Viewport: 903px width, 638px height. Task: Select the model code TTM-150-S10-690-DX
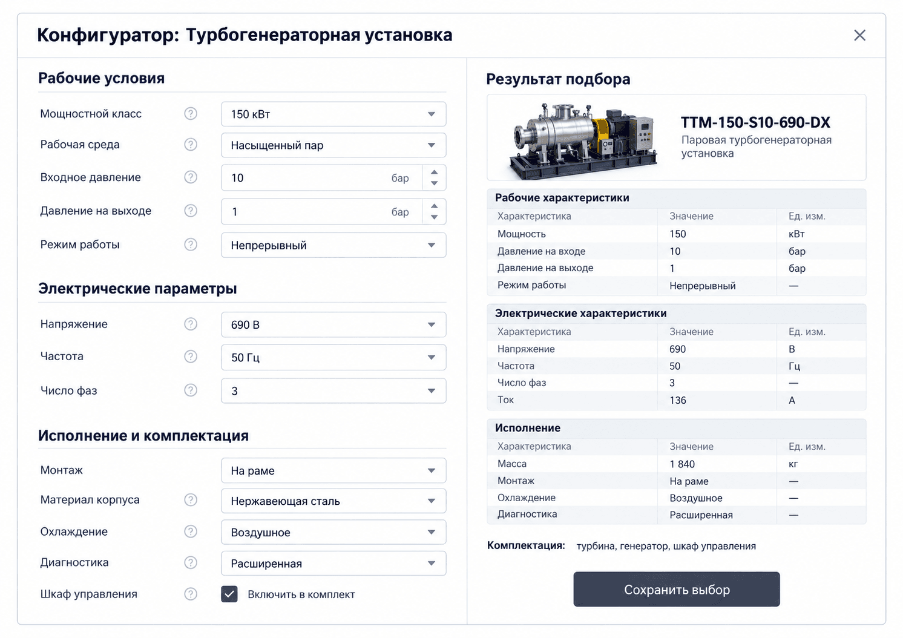[755, 122]
